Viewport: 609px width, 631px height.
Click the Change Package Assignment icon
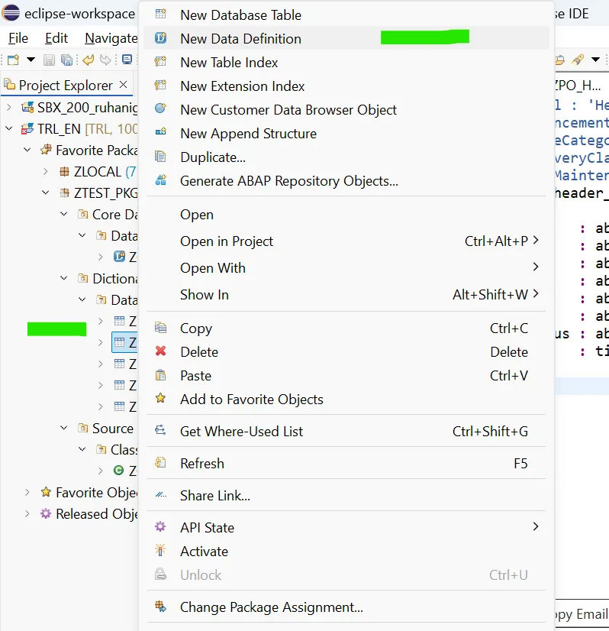pyautogui.click(x=161, y=607)
